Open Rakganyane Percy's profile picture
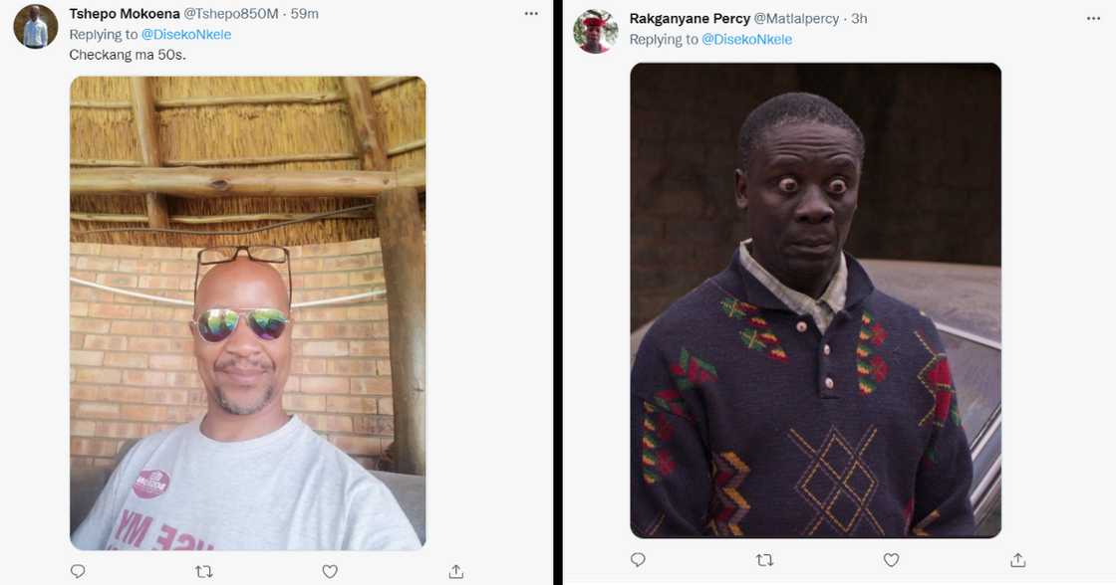This screenshot has width=1116, height=585. coord(596,32)
